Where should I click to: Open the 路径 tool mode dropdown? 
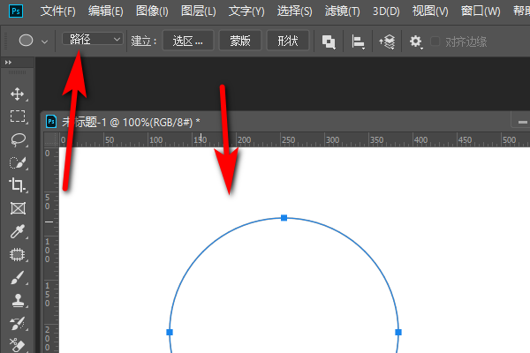[92, 39]
